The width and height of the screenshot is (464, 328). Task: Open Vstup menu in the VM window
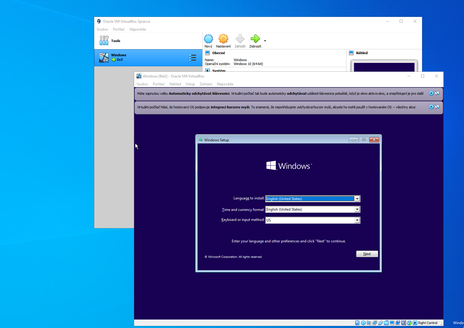click(190, 84)
